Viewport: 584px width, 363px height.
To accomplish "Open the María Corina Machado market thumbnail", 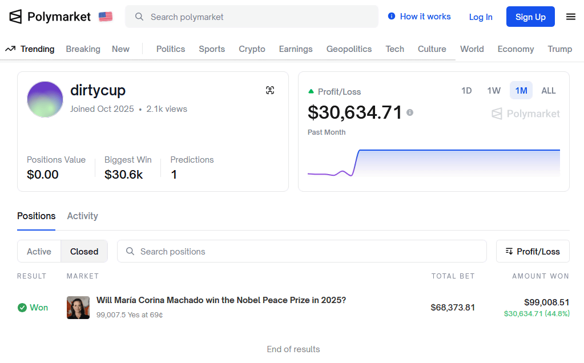I will 78,308.
